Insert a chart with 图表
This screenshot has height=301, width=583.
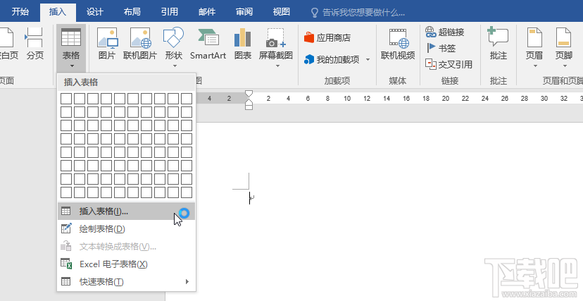coord(243,44)
